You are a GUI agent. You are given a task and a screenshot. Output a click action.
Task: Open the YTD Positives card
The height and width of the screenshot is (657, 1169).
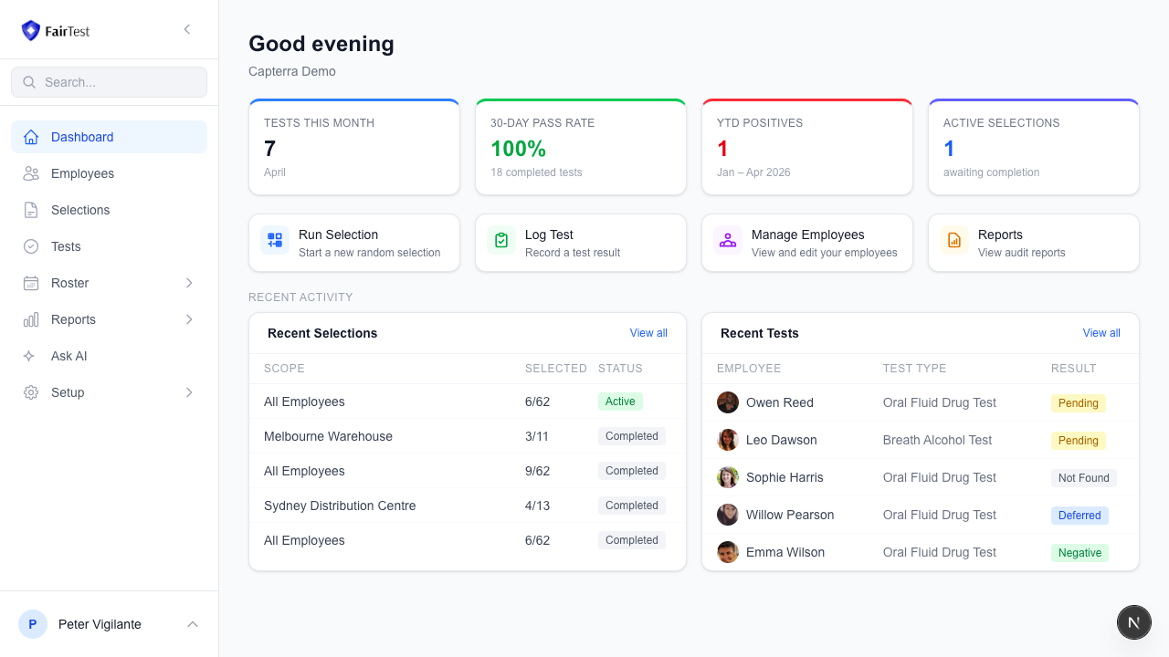point(807,147)
